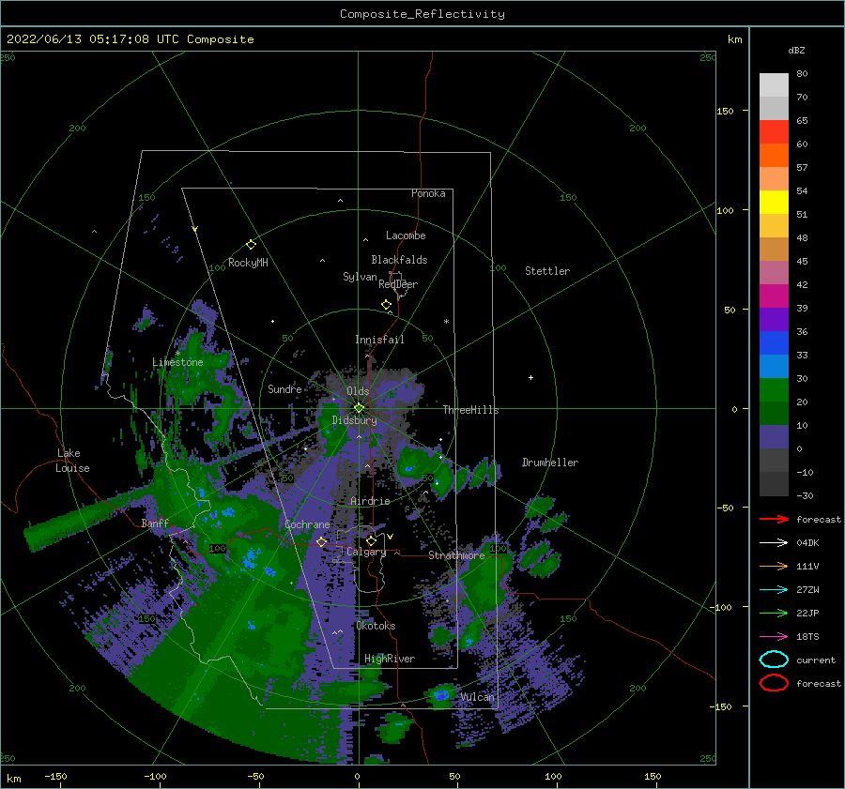Click the red 'forecast' ellipse symbol

coord(774,683)
